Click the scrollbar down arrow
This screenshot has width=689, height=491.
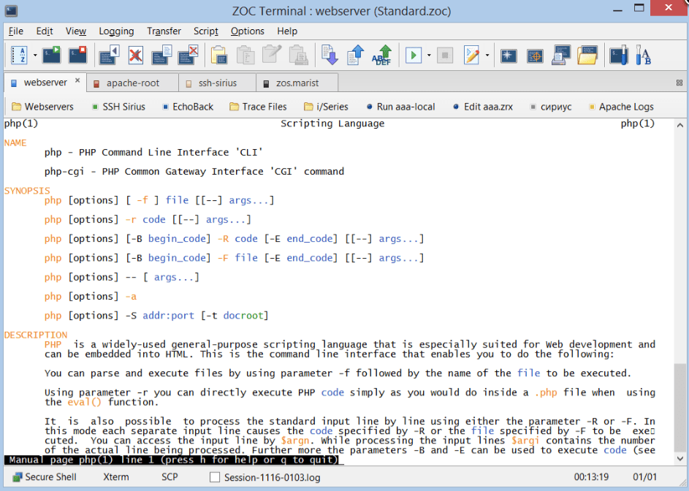[680, 458]
